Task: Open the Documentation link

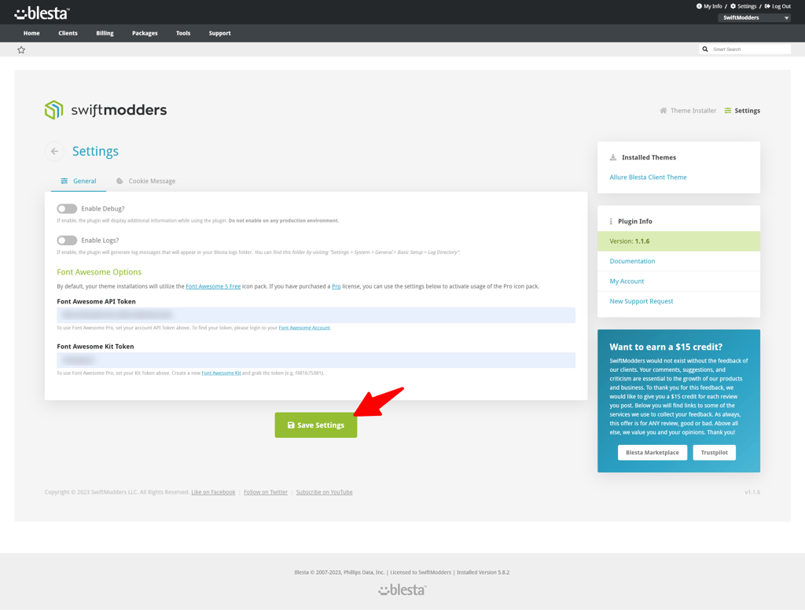Action: 632,261
